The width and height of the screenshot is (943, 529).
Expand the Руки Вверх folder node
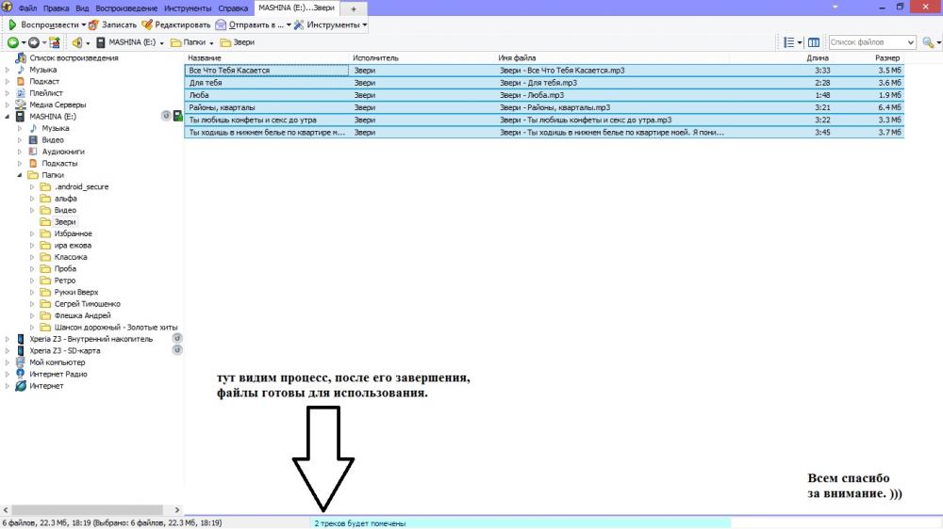32,293
